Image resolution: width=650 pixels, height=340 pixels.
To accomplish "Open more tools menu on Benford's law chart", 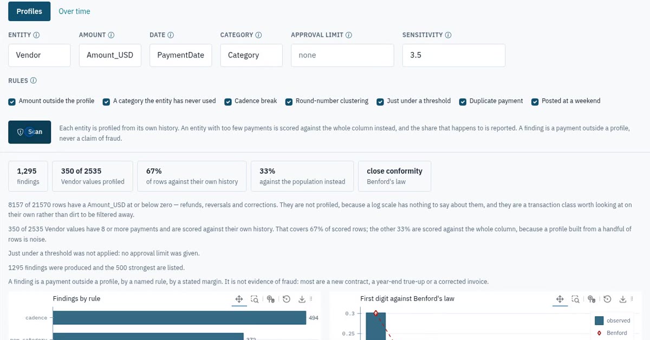I will click(632, 299).
